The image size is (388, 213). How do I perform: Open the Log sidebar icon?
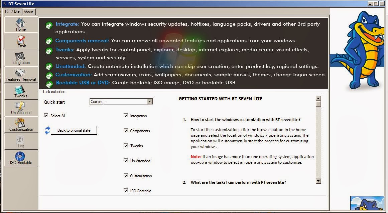[21, 142]
